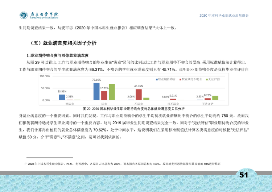Click the header title 2020年本科毕业生就业质量报告
The height and width of the screenshot is (192, 272).
224,16
